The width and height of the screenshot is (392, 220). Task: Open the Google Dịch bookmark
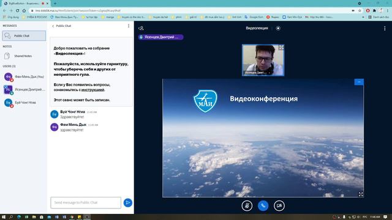click(254, 17)
